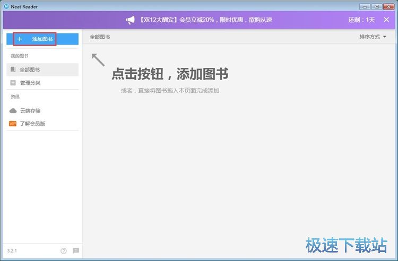The height and width of the screenshot is (261, 398).
Task: Click the large arrow pointing to add button
Action: point(98,59)
